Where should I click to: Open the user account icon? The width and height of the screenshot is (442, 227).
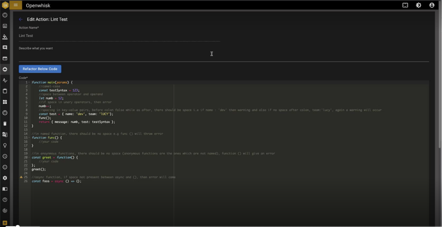[432, 5]
